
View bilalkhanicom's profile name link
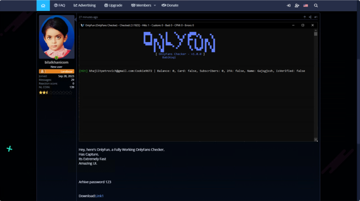[57, 62]
